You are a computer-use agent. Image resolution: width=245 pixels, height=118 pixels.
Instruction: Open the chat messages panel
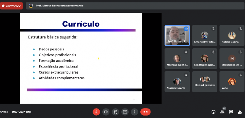[231, 112]
